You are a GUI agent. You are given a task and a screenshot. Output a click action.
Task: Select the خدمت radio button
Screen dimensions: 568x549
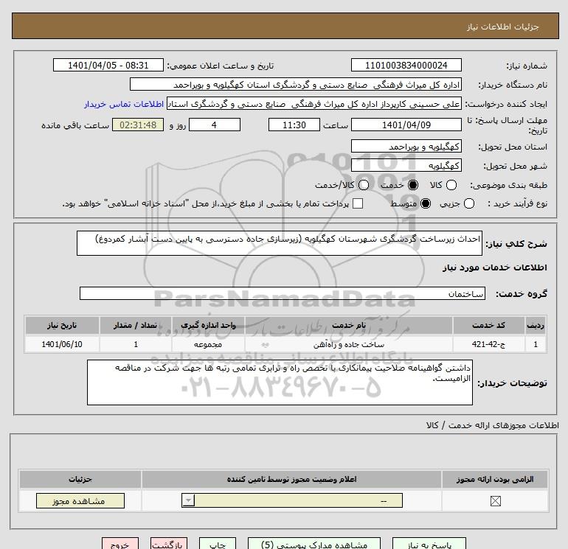click(x=413, y=185)
